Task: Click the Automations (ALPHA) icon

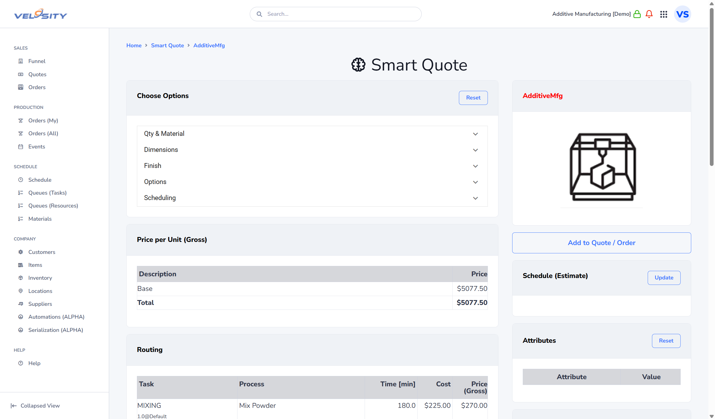Action: [21, 317]
